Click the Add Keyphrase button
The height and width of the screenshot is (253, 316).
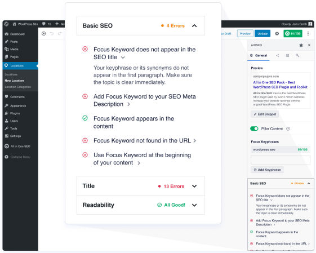[x=267, y=170]
